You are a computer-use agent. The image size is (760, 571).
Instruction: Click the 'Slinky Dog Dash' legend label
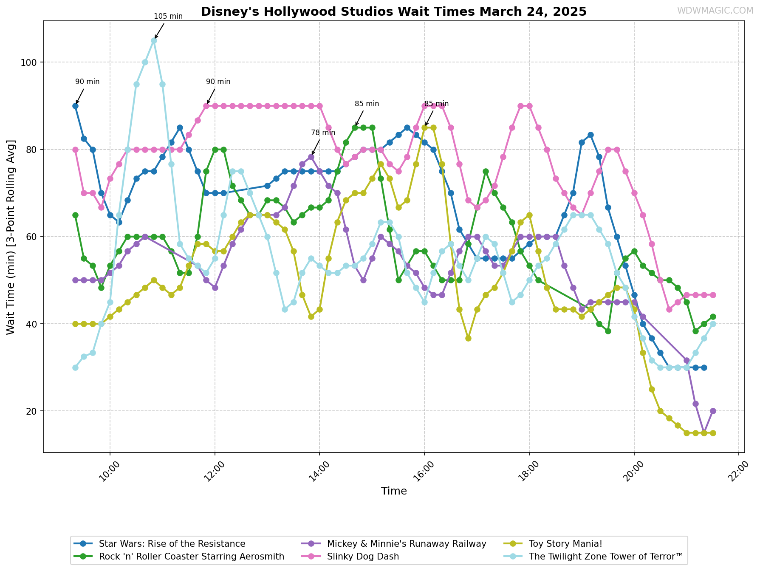coord(363,556)
